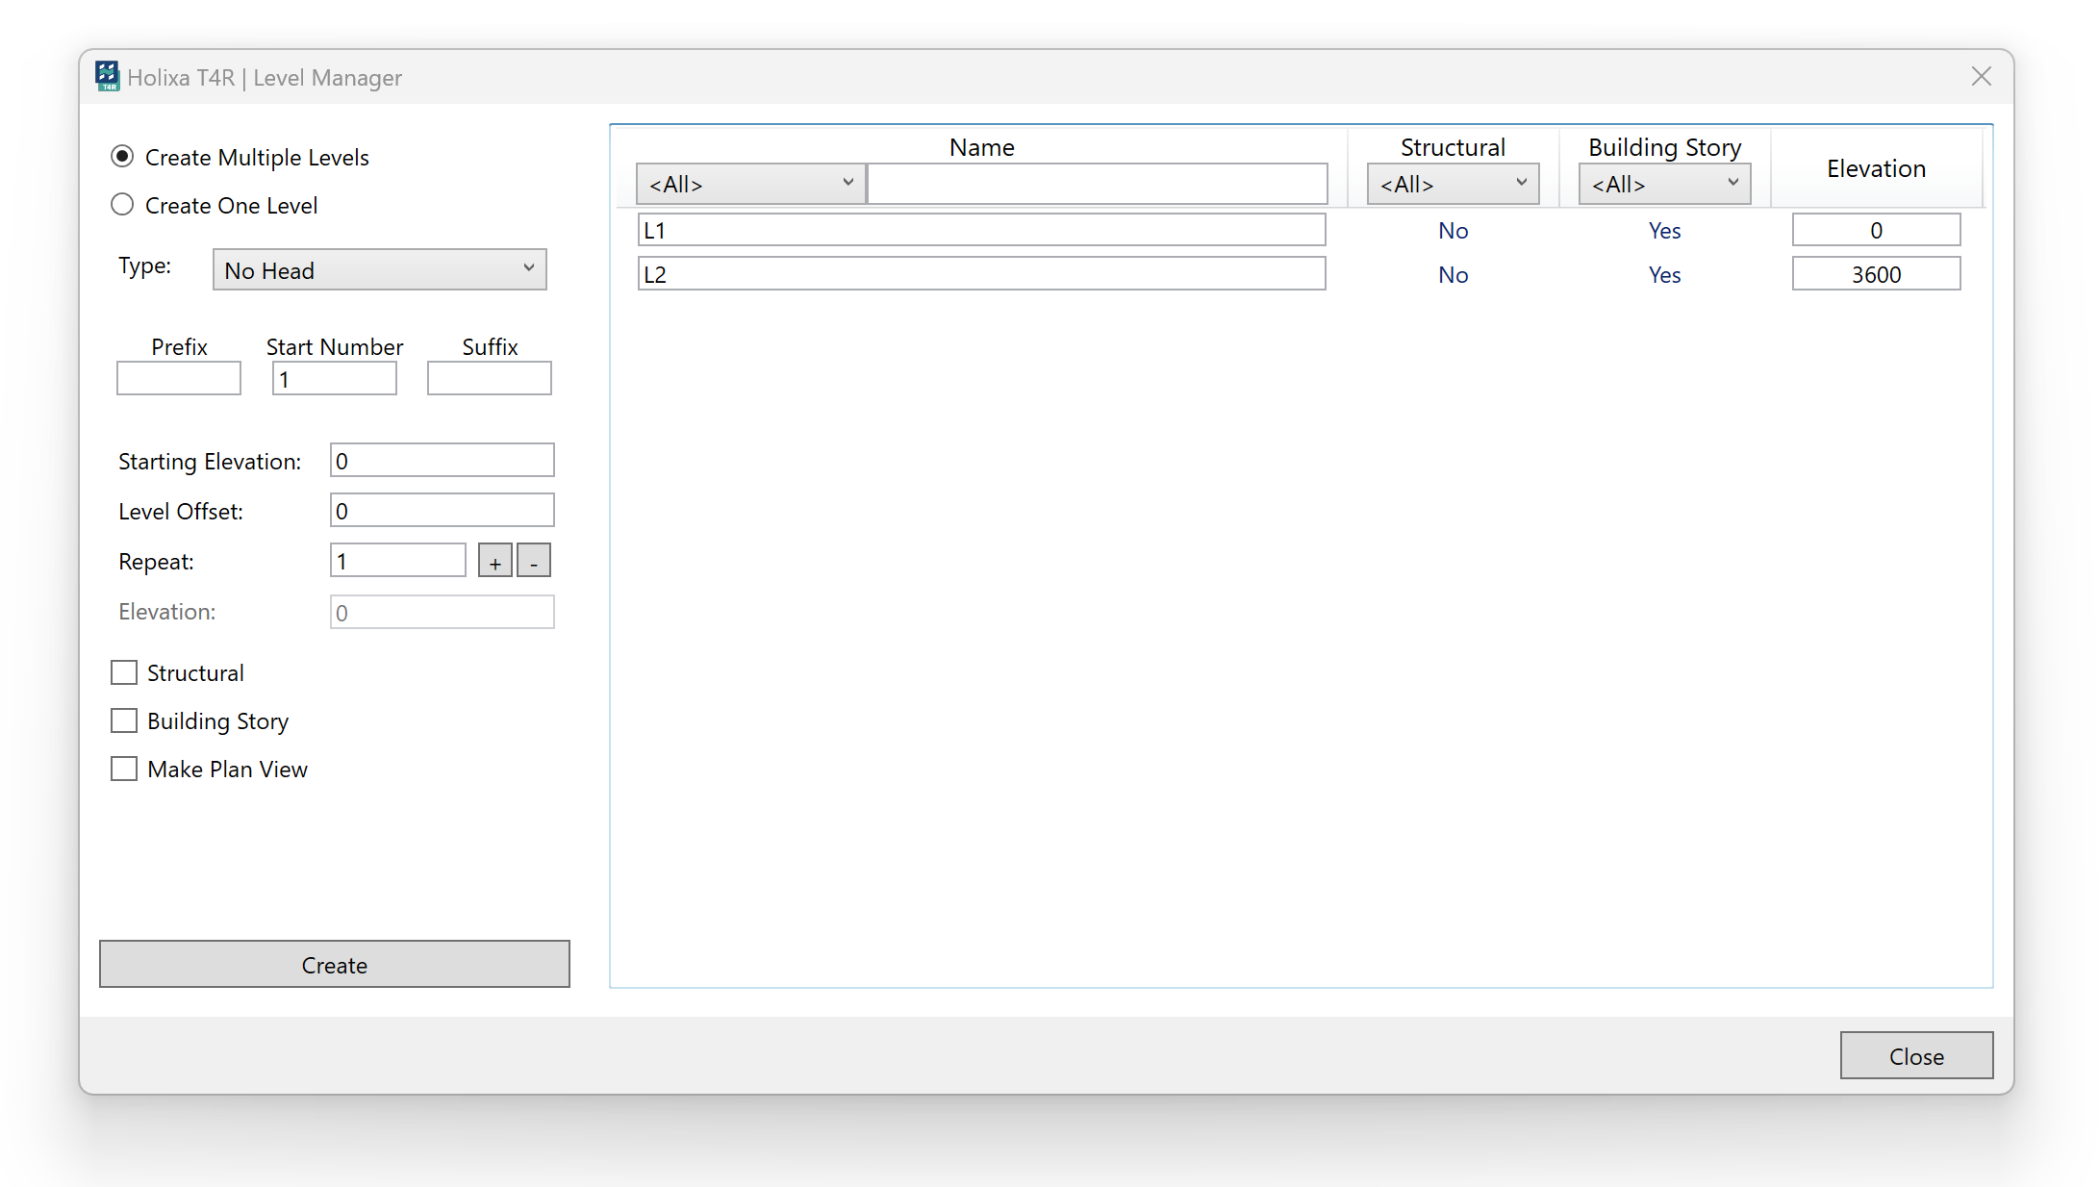The image size is (2099, 1187).
Task: Increase repeat count with plus button
Action: (x=494, y=562)
